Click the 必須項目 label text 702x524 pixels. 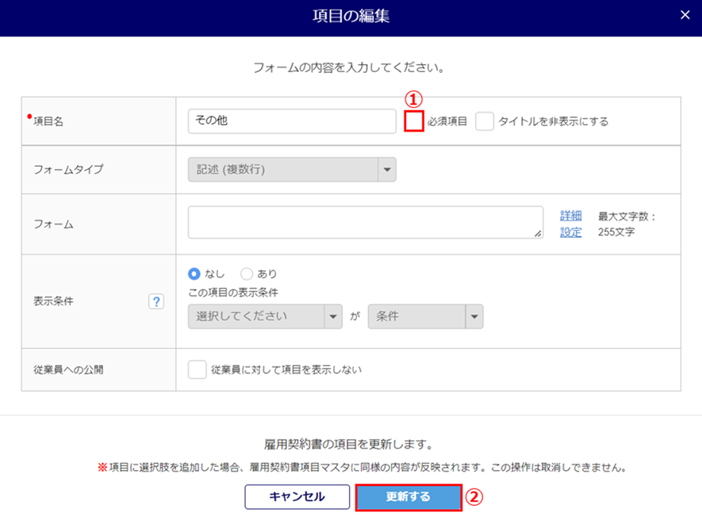(x=447, y=122)
